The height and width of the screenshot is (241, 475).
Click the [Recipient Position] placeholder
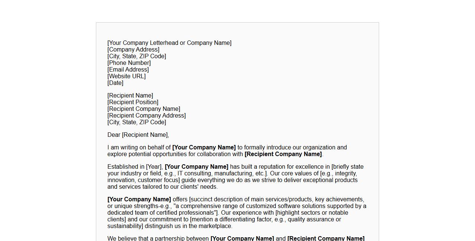(x=133, y=102)
